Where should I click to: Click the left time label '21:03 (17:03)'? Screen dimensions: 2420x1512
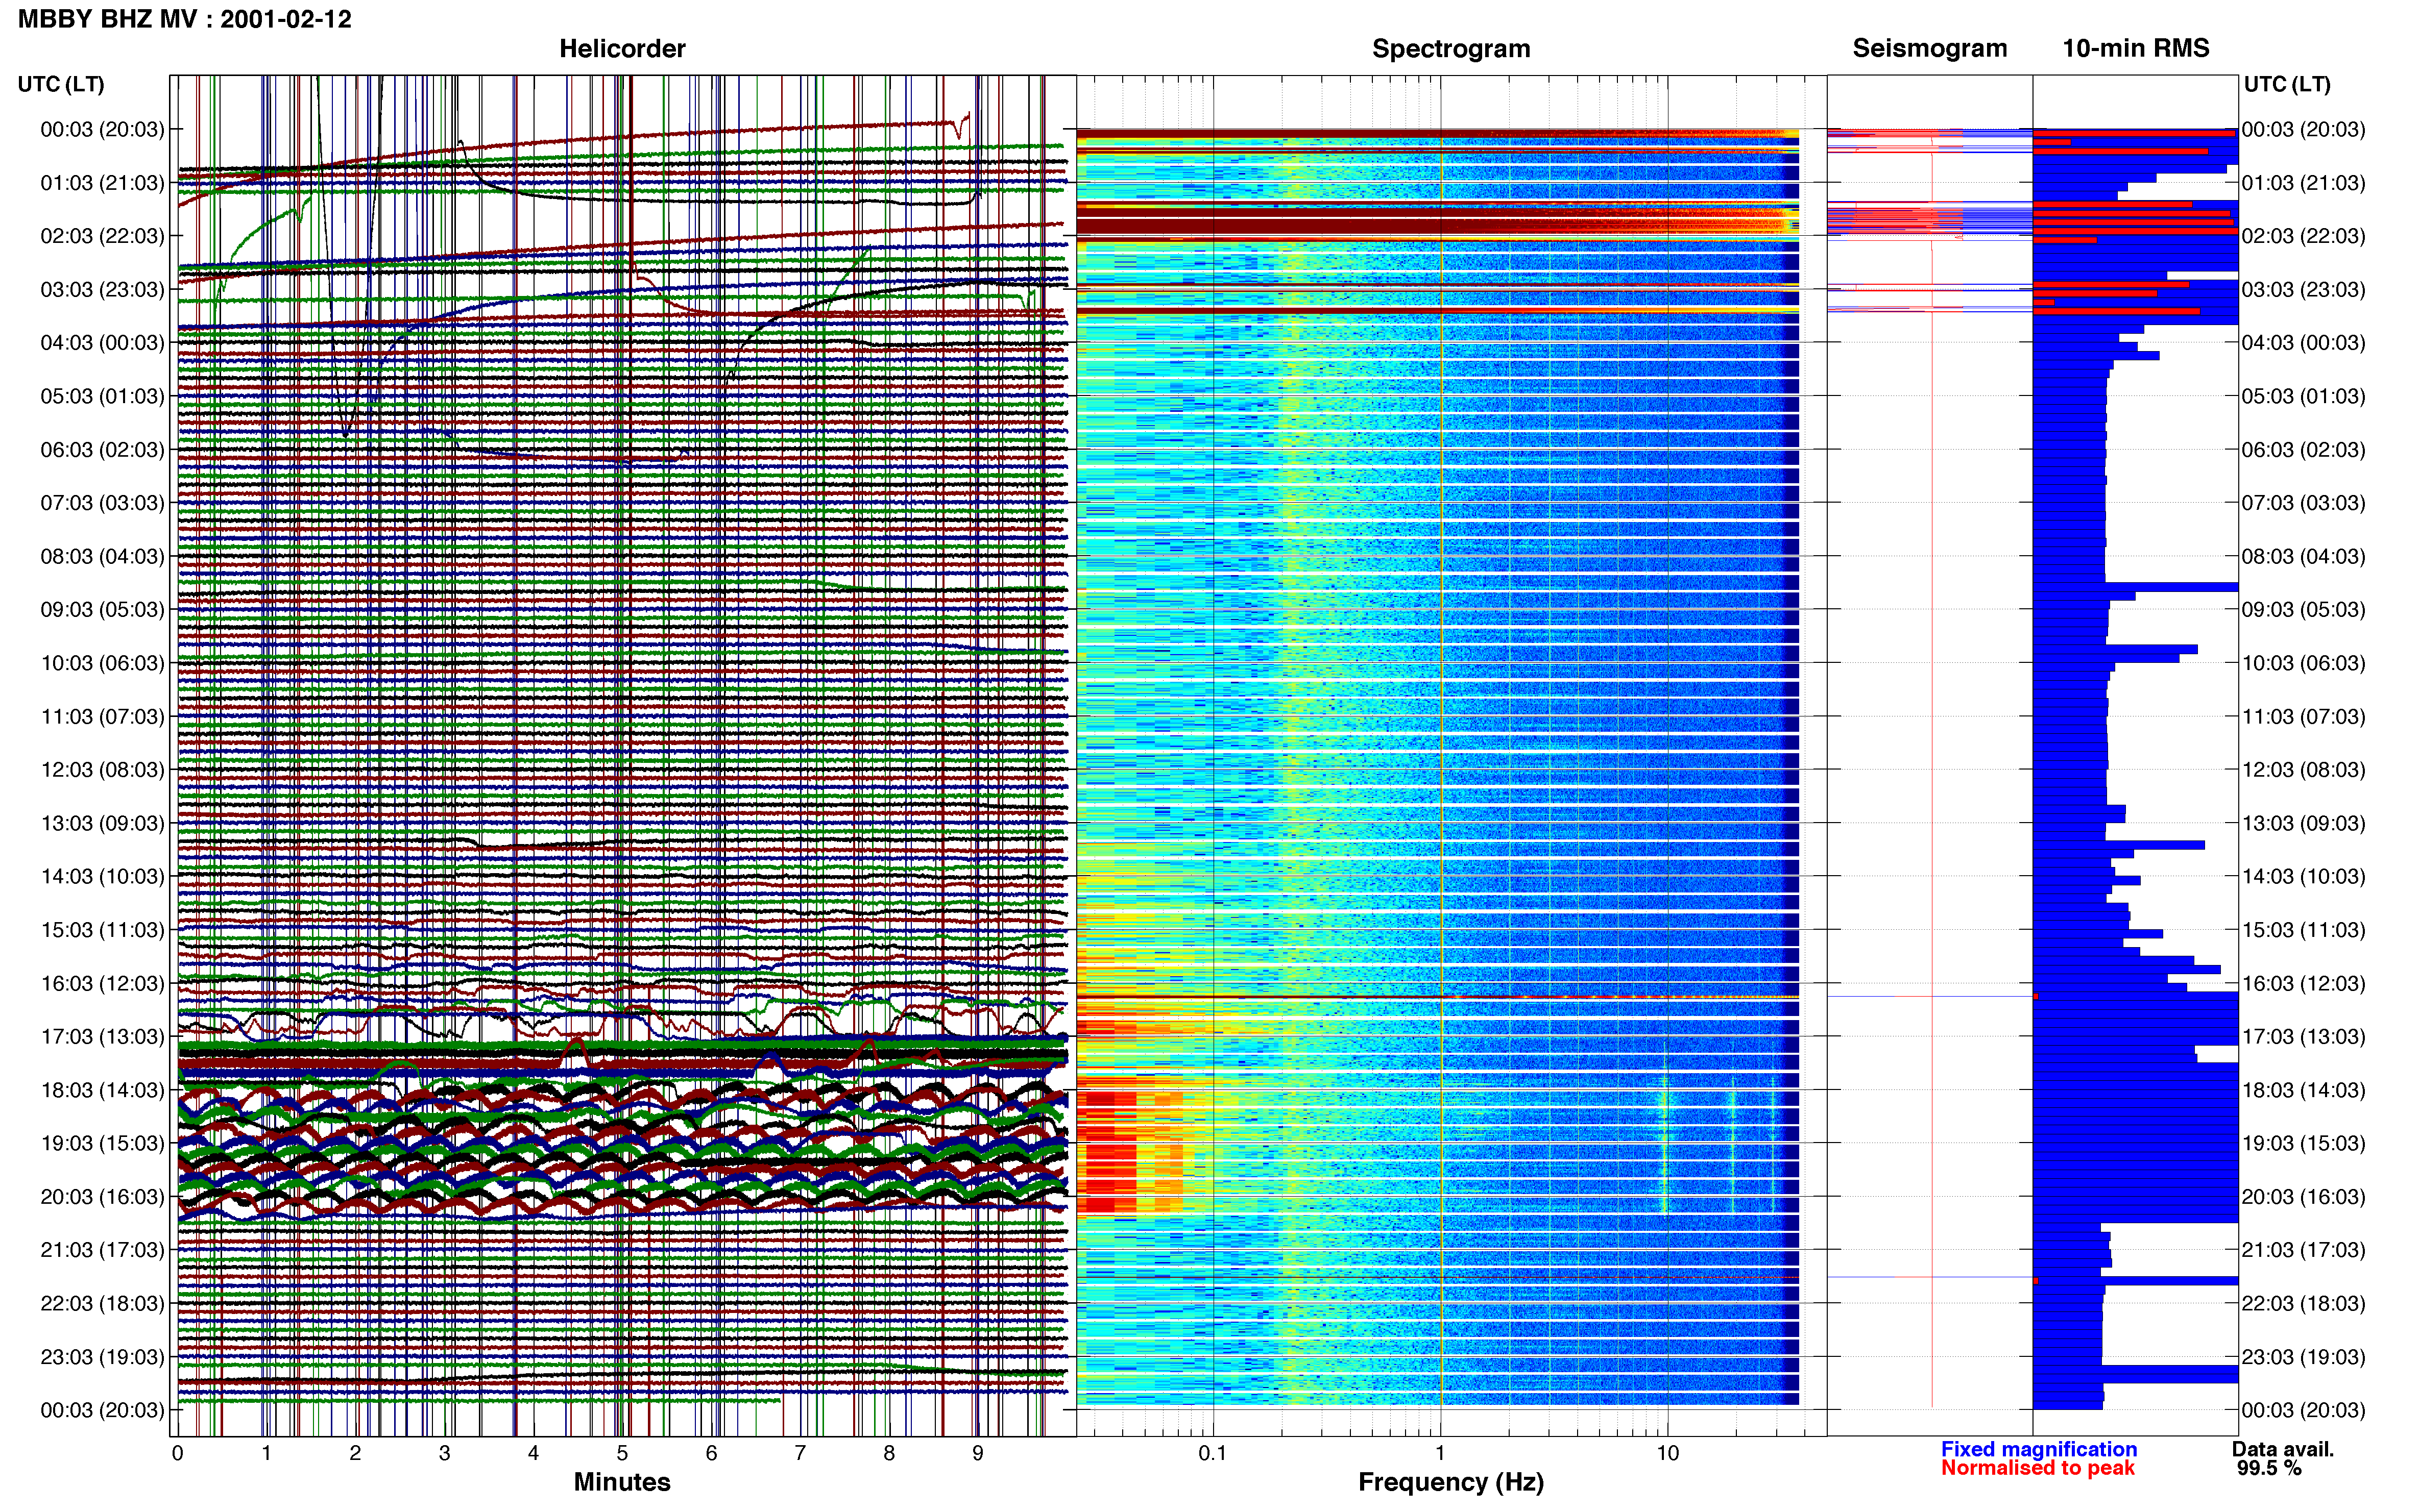pyautogui.click(x=102, y=1250)
